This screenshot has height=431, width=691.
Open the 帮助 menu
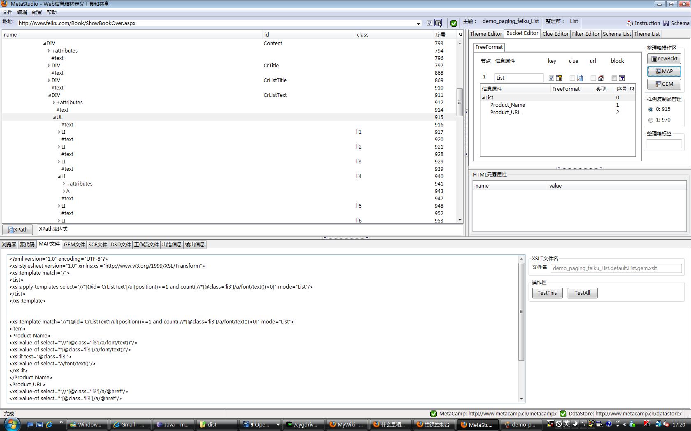52,12
